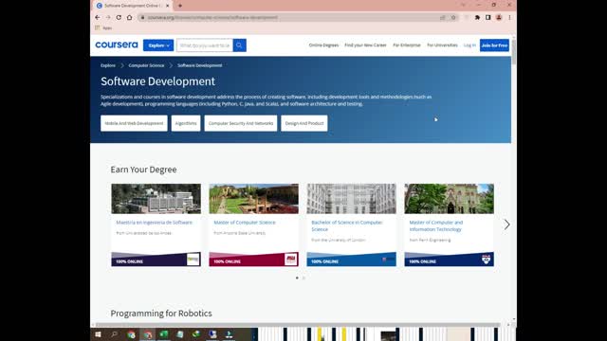Focus the Coursera search input

[x=205, y=45]
